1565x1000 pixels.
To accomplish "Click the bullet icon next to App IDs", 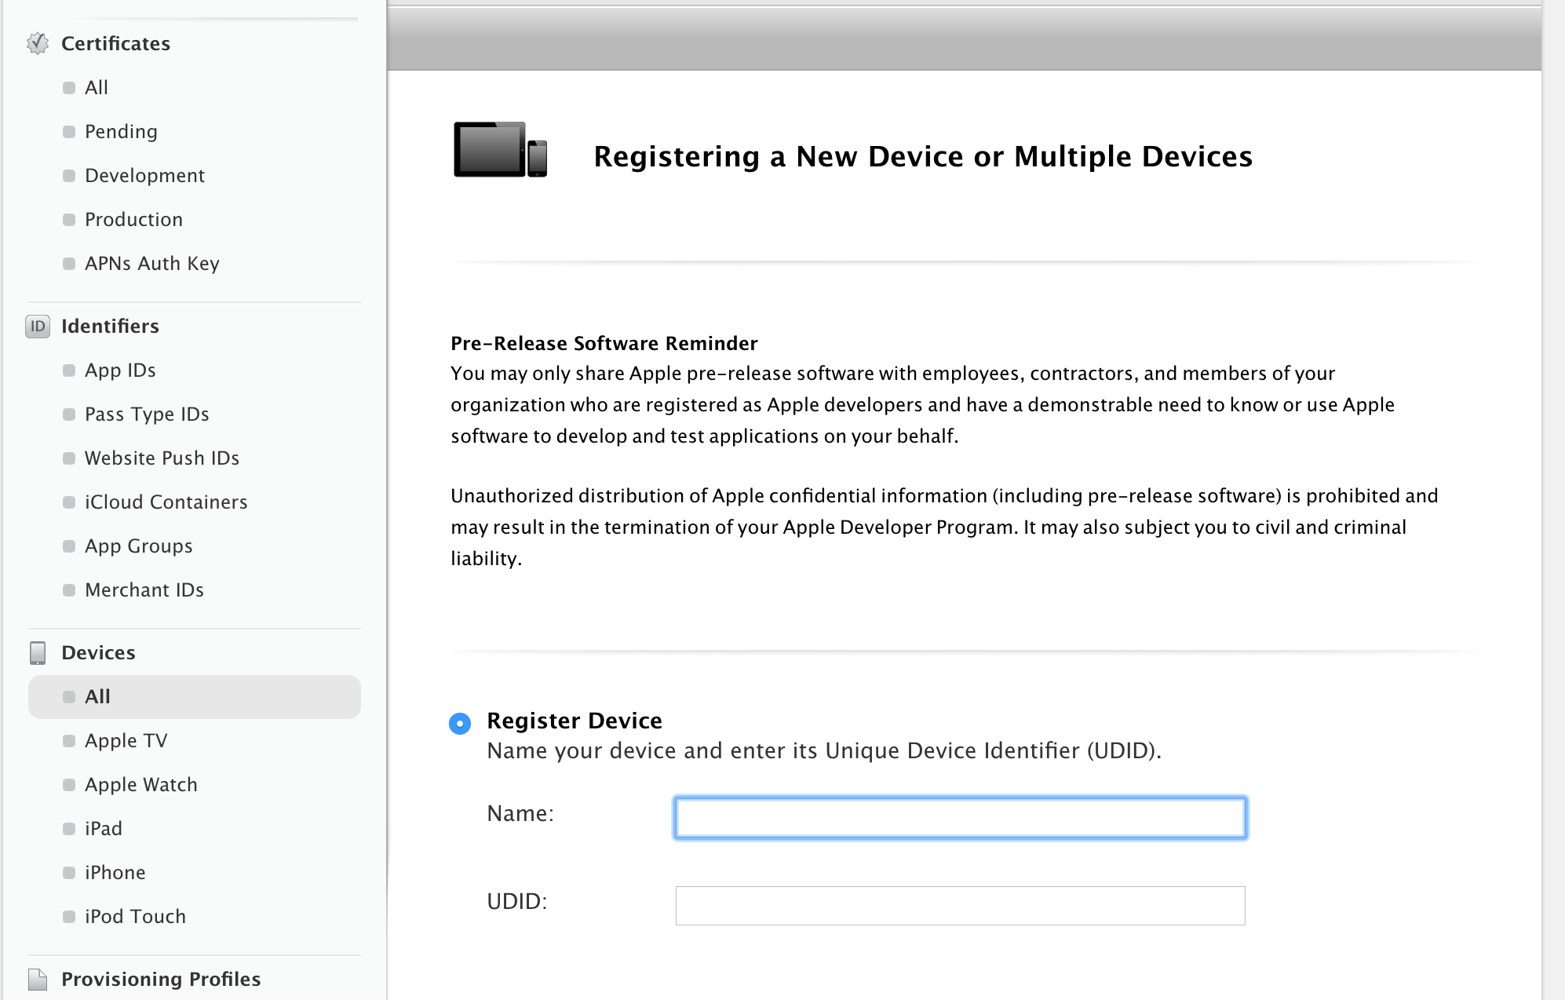I will [69, 370].
